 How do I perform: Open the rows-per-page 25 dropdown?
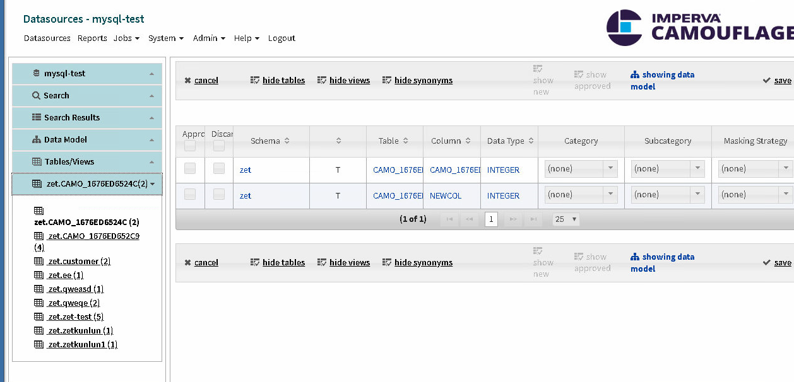coord(566,219)
